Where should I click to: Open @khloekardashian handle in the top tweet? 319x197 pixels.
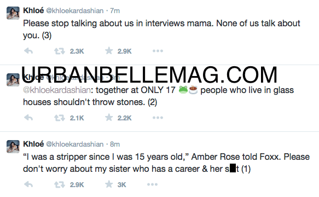click(75, 11)
